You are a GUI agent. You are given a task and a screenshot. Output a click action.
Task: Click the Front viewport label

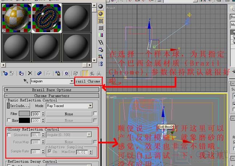(x=111, y=8)
